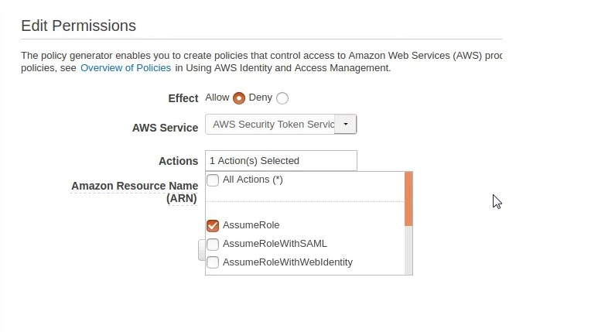Click the 'Allow' effect label text
Screen dimensions: 598x332
pyautogui.click(x=217, y=98)
